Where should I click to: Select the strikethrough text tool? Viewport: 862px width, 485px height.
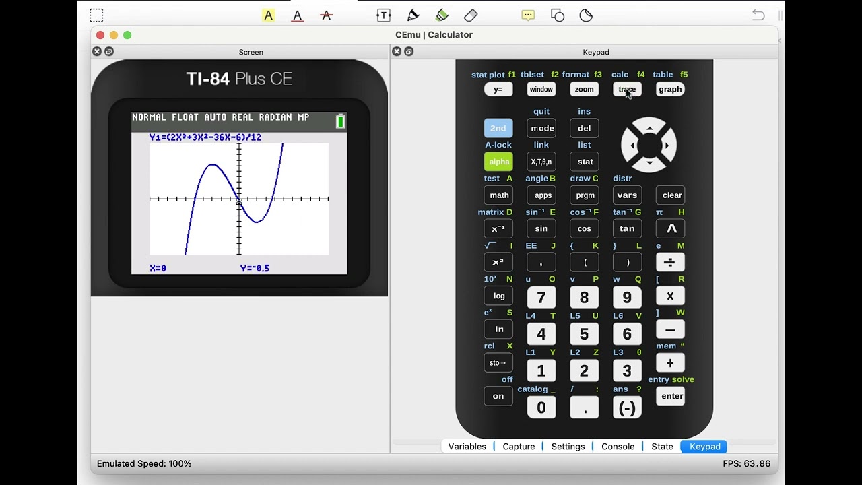(327, 15)
